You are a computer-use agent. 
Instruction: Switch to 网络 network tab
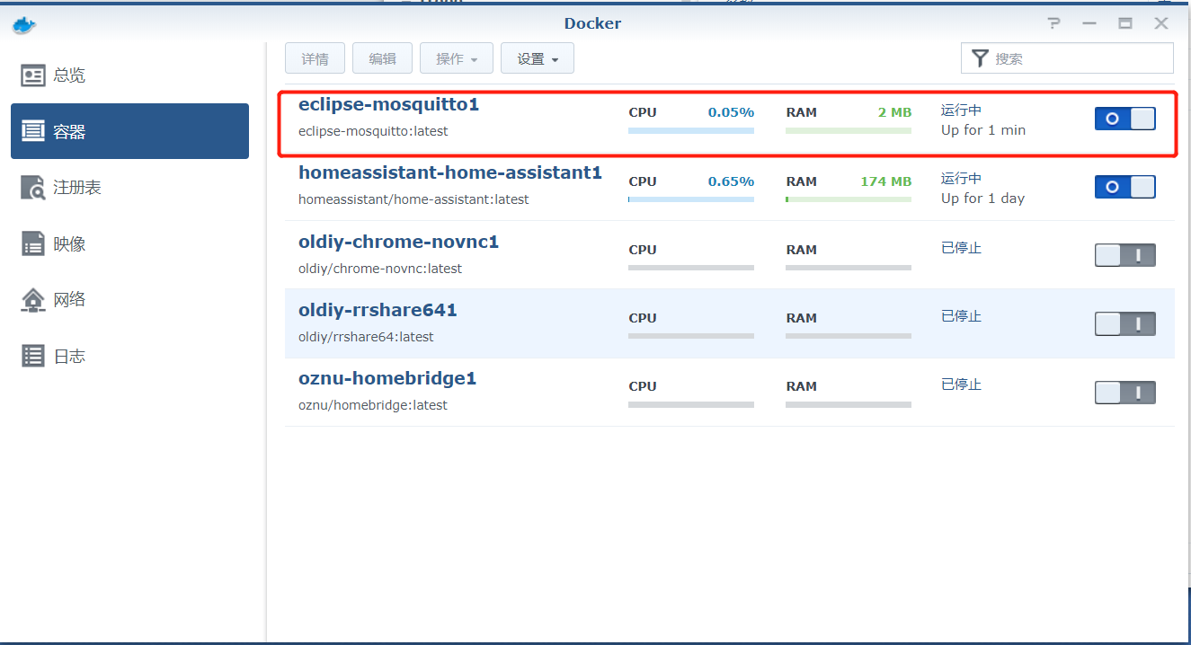pyautogui.click(x=129, y=299)
